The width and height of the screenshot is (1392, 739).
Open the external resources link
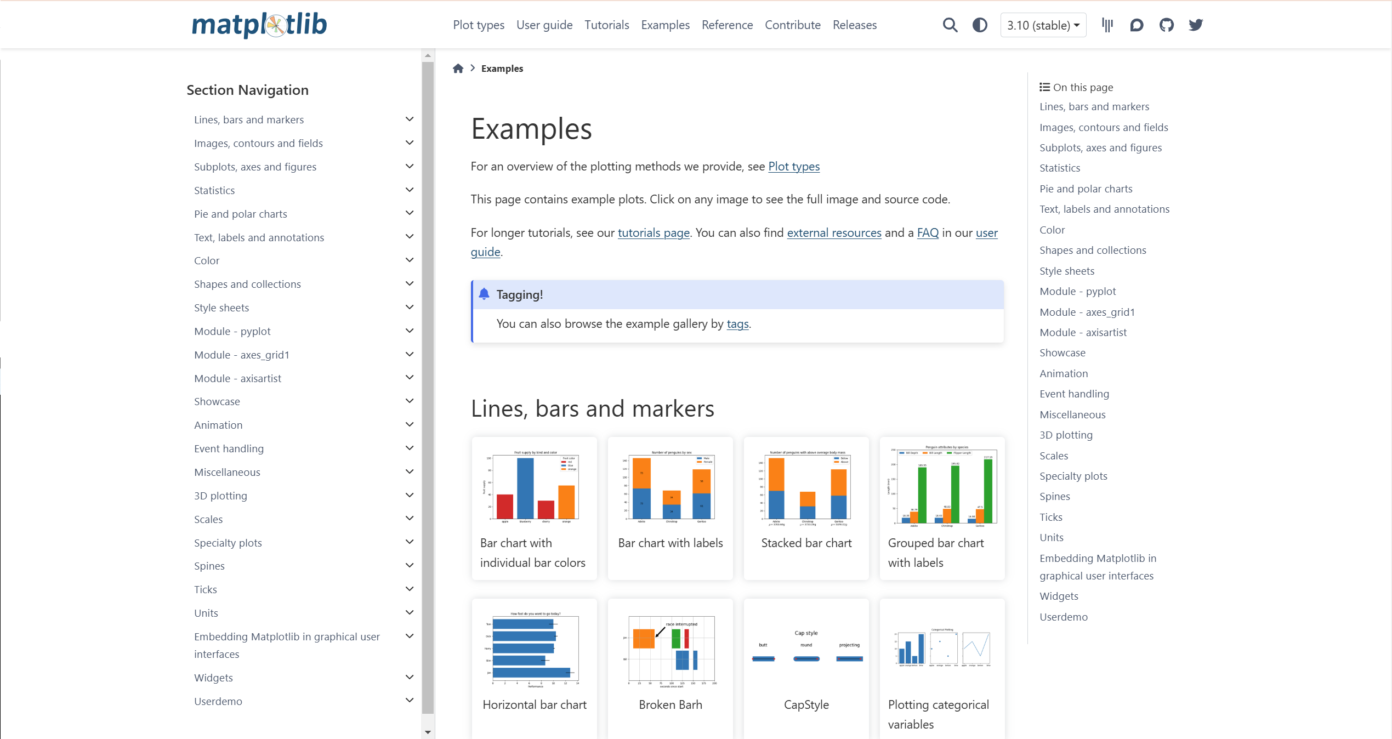click(834, 233)
